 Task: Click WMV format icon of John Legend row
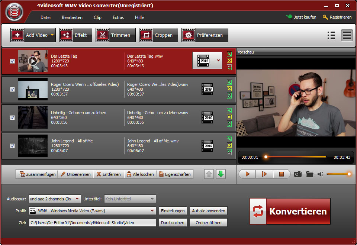(x=207, y=146)
